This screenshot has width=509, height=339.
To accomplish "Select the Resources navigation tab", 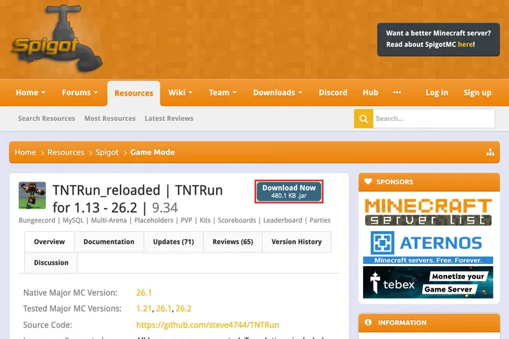I will tap(133, 94).
